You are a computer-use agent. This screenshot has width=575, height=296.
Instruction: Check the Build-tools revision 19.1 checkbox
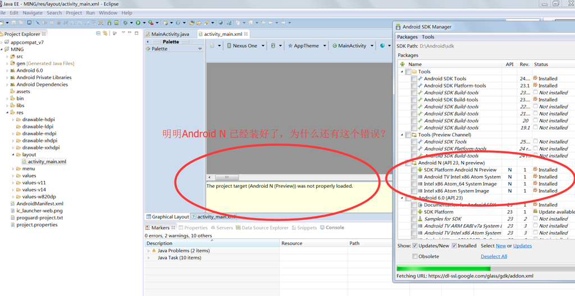point(414,128)
